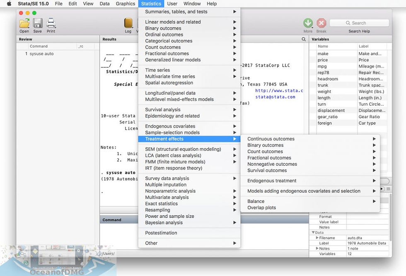406x276 pixels.
Task: Expand Summaries, tables, and tests submenu
Action: pos(189,12)
